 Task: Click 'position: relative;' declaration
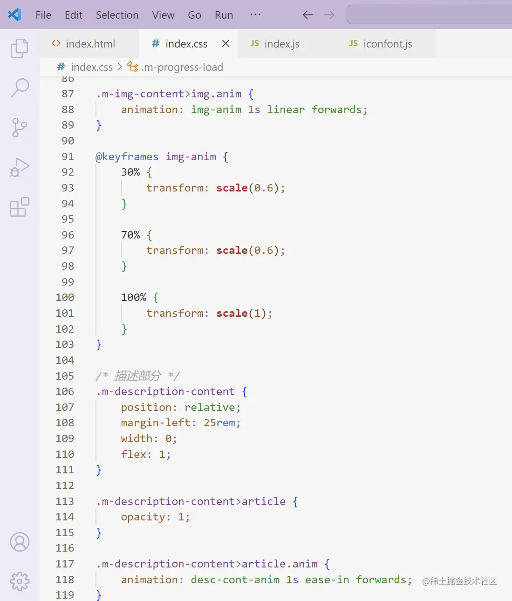click(181, 407)
